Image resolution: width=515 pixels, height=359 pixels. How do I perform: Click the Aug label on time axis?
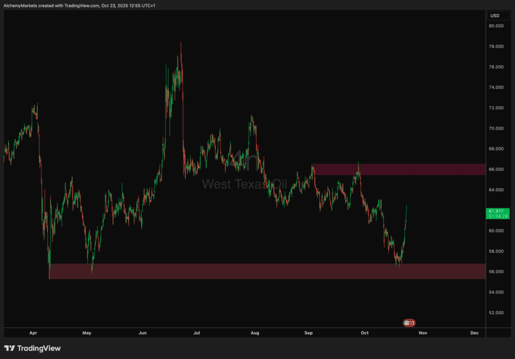pos(254,333)
